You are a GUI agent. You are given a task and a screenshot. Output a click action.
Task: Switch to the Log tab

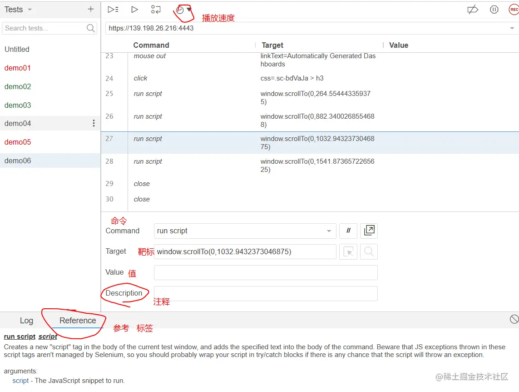coord(26,321)
